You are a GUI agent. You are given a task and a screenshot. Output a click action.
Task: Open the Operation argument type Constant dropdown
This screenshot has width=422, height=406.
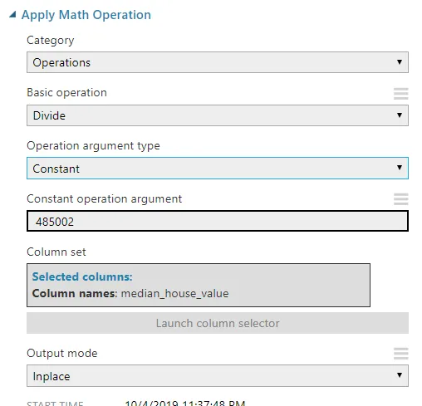pyautogui.click(x=218, y=169)
